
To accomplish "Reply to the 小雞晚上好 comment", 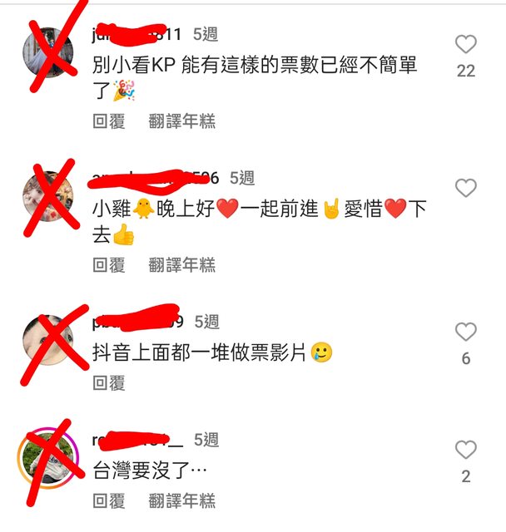I will coord(109,264).
